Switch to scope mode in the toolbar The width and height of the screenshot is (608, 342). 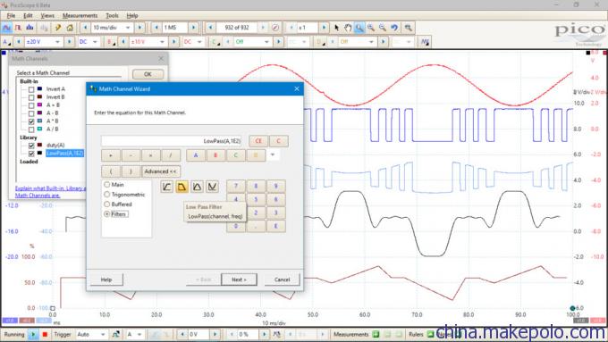(6, 28)
